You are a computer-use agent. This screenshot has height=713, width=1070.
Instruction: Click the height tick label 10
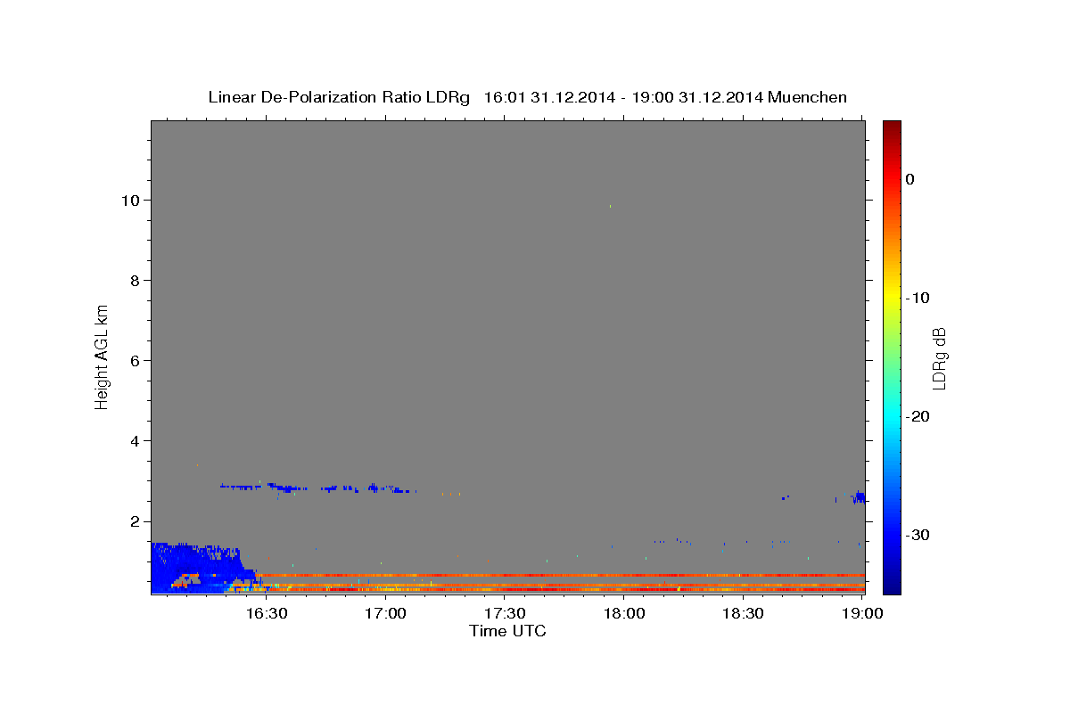133,200
